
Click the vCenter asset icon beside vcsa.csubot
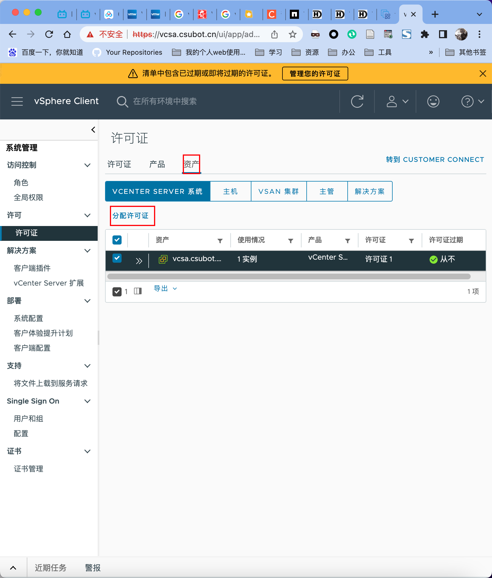point(163,259)
